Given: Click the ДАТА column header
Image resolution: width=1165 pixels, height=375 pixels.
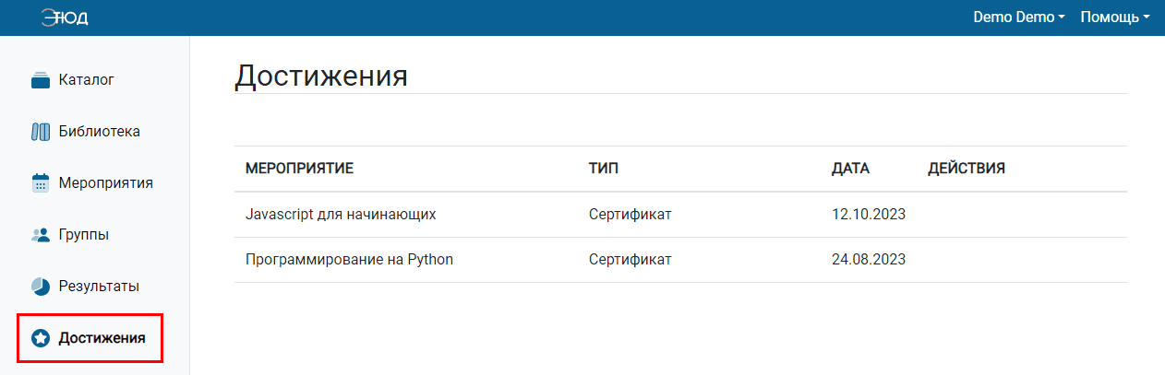Looking at the screenshot, I should [x=850, y=170].
